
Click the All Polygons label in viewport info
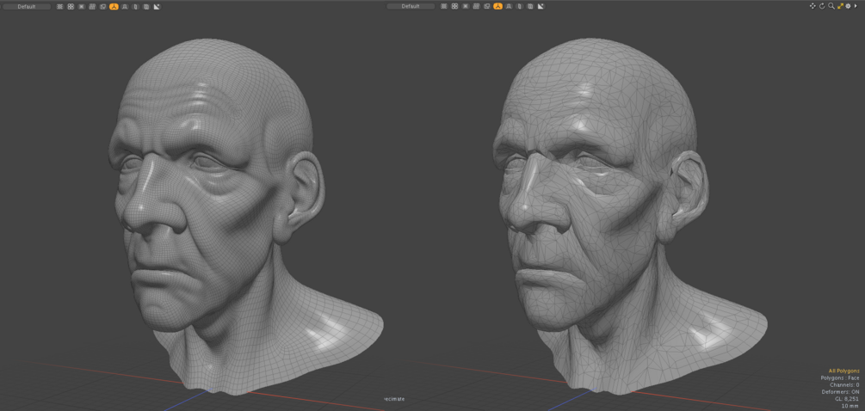coord(843,371)
